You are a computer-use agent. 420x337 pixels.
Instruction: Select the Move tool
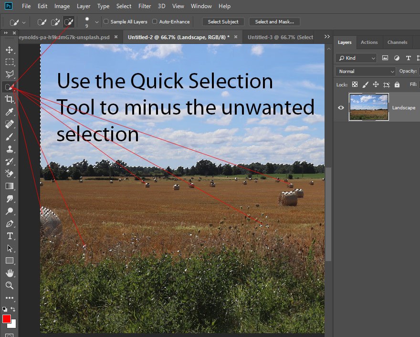[x=9, y=50]
